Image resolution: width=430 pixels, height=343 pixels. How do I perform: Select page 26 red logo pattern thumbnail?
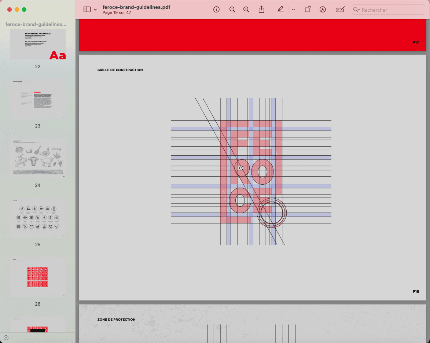[x=38, y=277]
